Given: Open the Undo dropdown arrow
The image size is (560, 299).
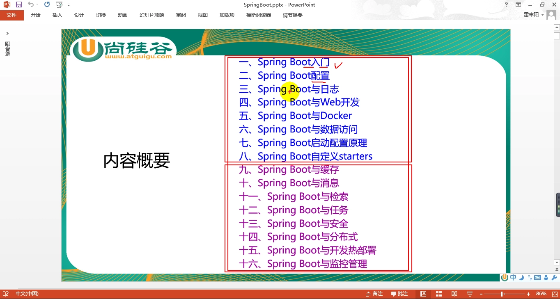Looking at the screenshot, I should [37, 5].
